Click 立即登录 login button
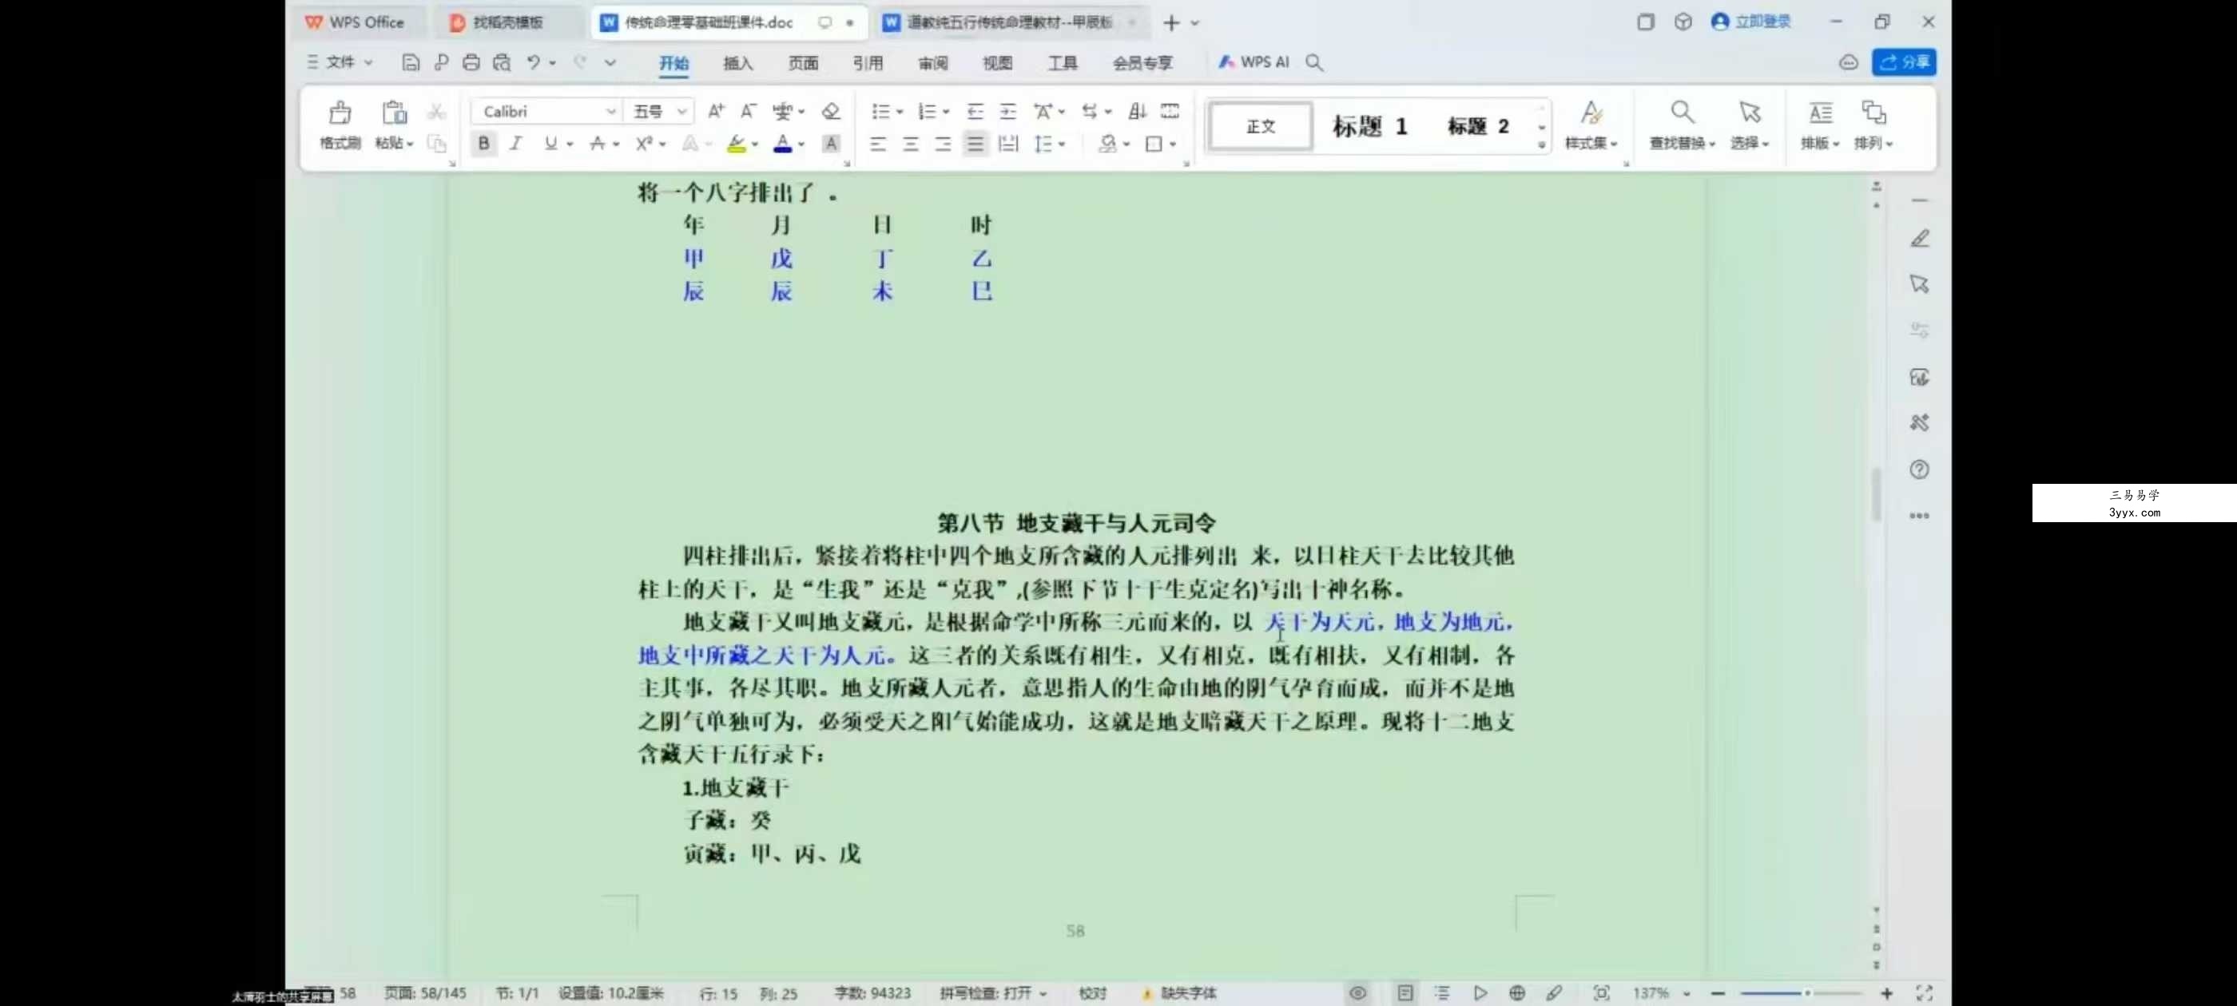 tap(1750, 22)
